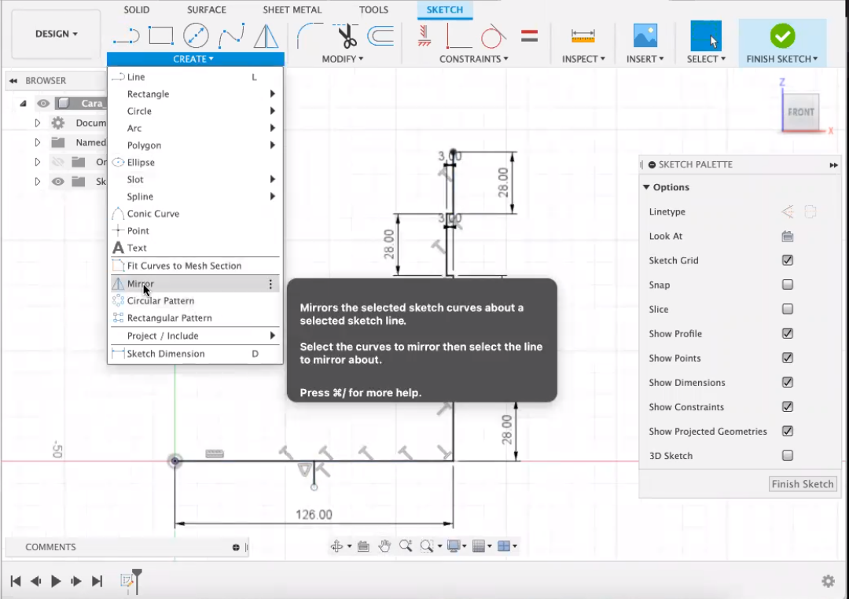Select the Fillet tool icon
The image size is (849, 599).
tap(310, 35)
